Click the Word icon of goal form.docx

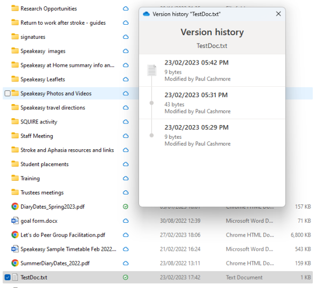pyautogui.click(x=15, y=221)
